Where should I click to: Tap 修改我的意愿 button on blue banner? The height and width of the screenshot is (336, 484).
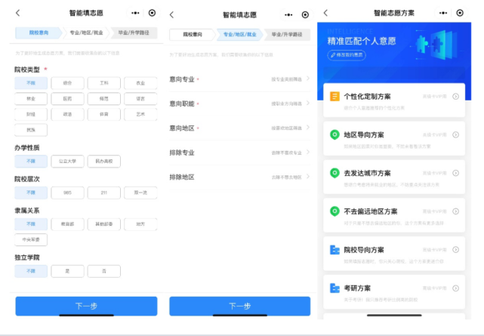click(347, 55)
